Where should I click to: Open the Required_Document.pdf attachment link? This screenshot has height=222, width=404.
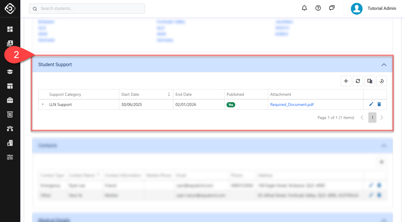click(x=292, y=104)
